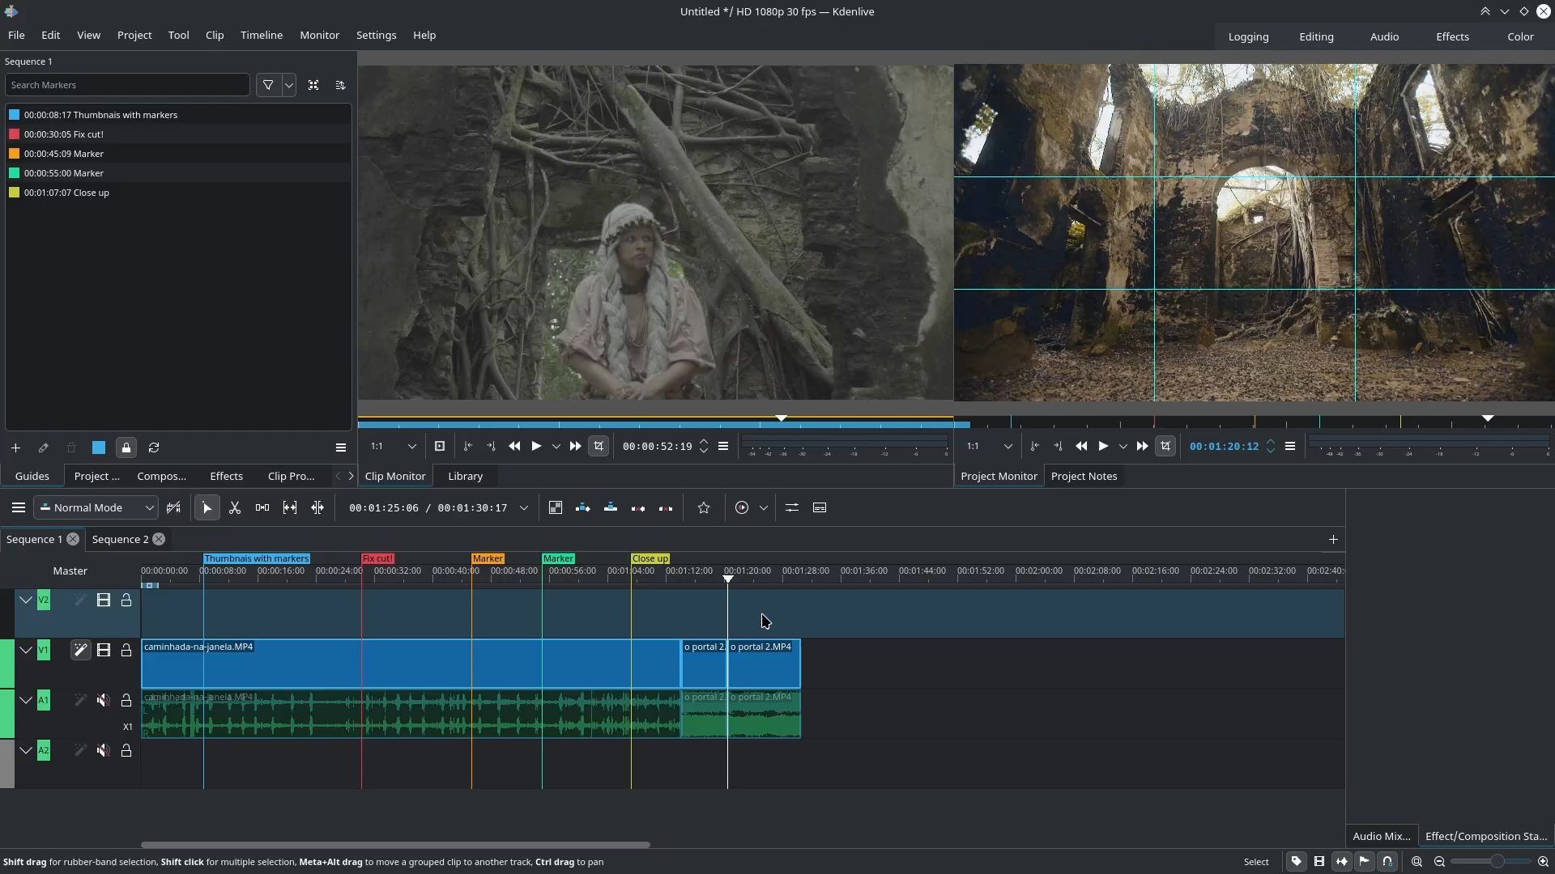Add a new guide with plus icon
The image size is (1555, 874).
click(15, 448)
